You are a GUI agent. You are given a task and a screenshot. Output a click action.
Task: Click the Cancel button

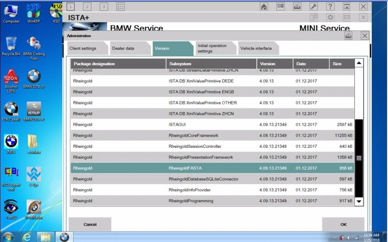tap(90, 225)
